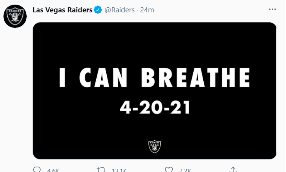This screenshot has height=172, width=286.
Task: Retweet using the retweet arrows icon
Action: tap(101, 169)
